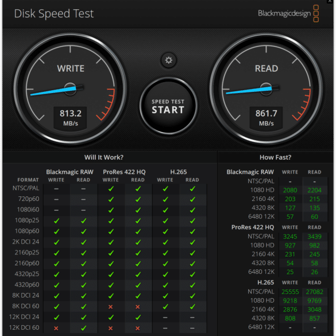Start the speed test
336x336 pixels.
pos(168,106)
